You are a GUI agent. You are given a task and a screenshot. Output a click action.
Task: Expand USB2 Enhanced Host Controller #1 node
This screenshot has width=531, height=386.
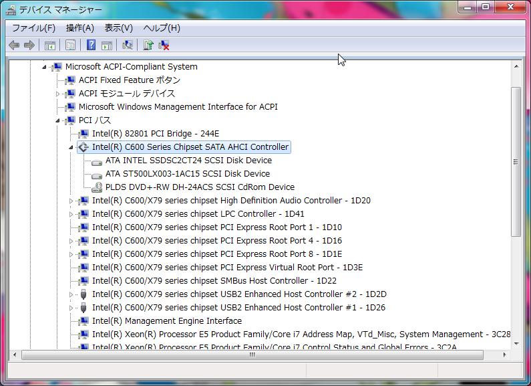point(71,308)
